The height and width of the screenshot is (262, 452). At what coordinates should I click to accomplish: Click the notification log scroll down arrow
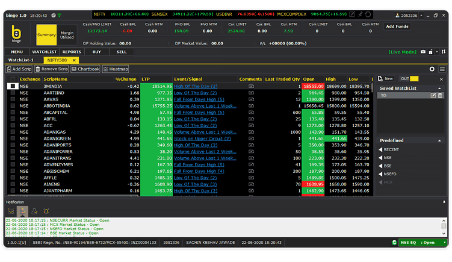(x=444, y=234)
